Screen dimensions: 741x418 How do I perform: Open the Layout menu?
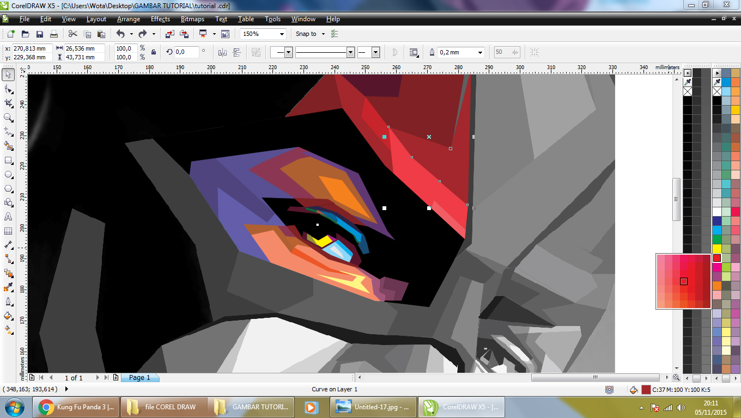(x=96, y=19)
